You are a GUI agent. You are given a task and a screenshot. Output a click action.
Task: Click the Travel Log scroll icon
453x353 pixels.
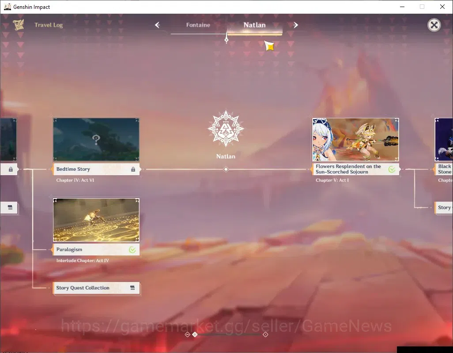[x=19, y=25]
